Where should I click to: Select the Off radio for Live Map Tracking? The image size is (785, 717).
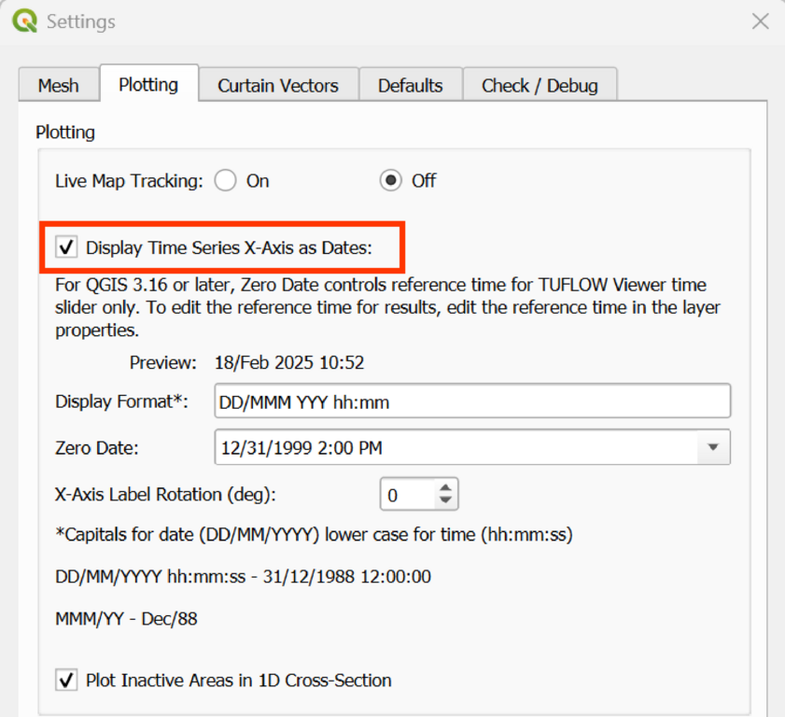coord(391,181)
